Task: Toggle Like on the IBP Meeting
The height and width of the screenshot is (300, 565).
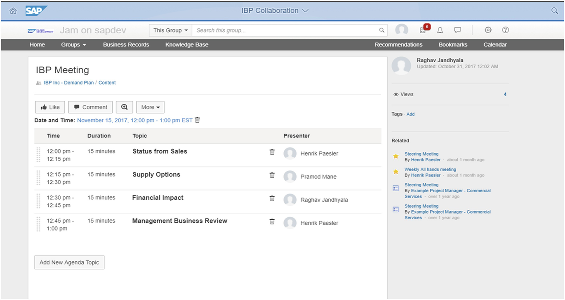Action: point(49,107)
